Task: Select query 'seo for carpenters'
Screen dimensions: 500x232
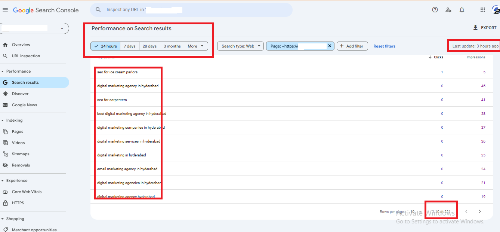Action: pyautogui.click(x=112, y=100)
